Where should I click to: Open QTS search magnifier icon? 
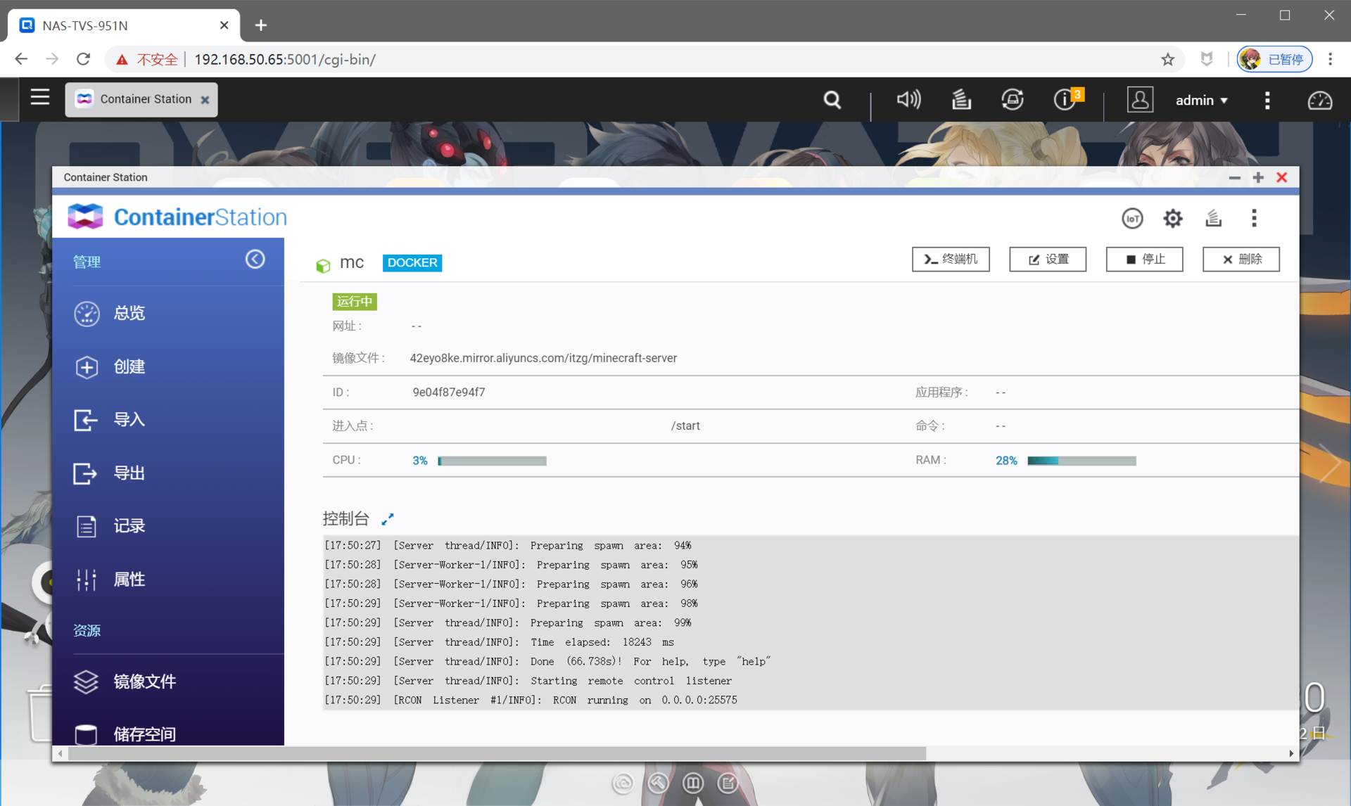(x=832, y=100)
